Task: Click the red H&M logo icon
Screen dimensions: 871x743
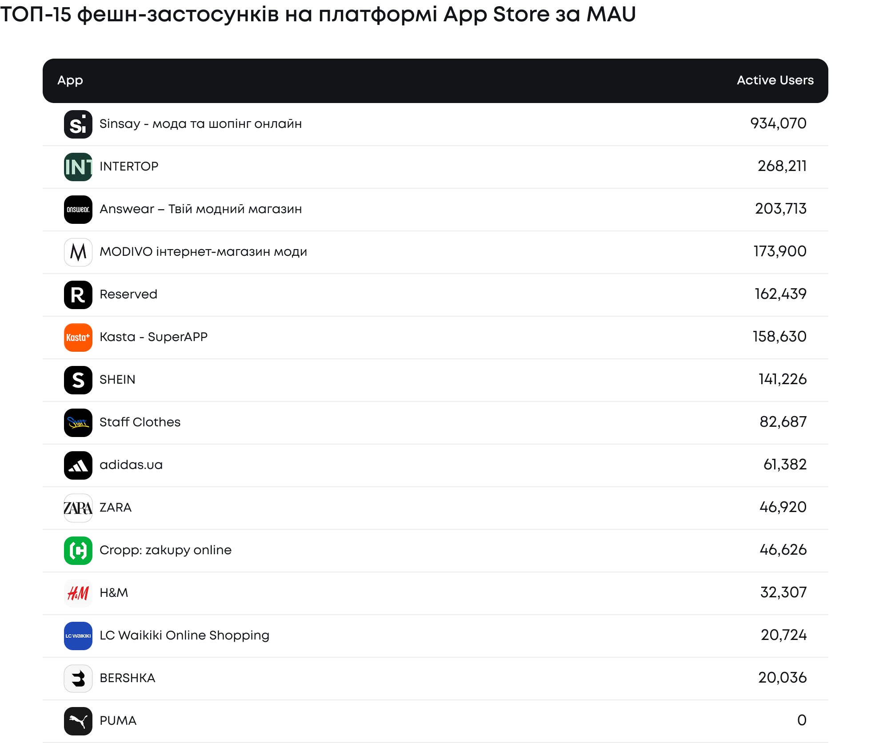Action: 78,593
